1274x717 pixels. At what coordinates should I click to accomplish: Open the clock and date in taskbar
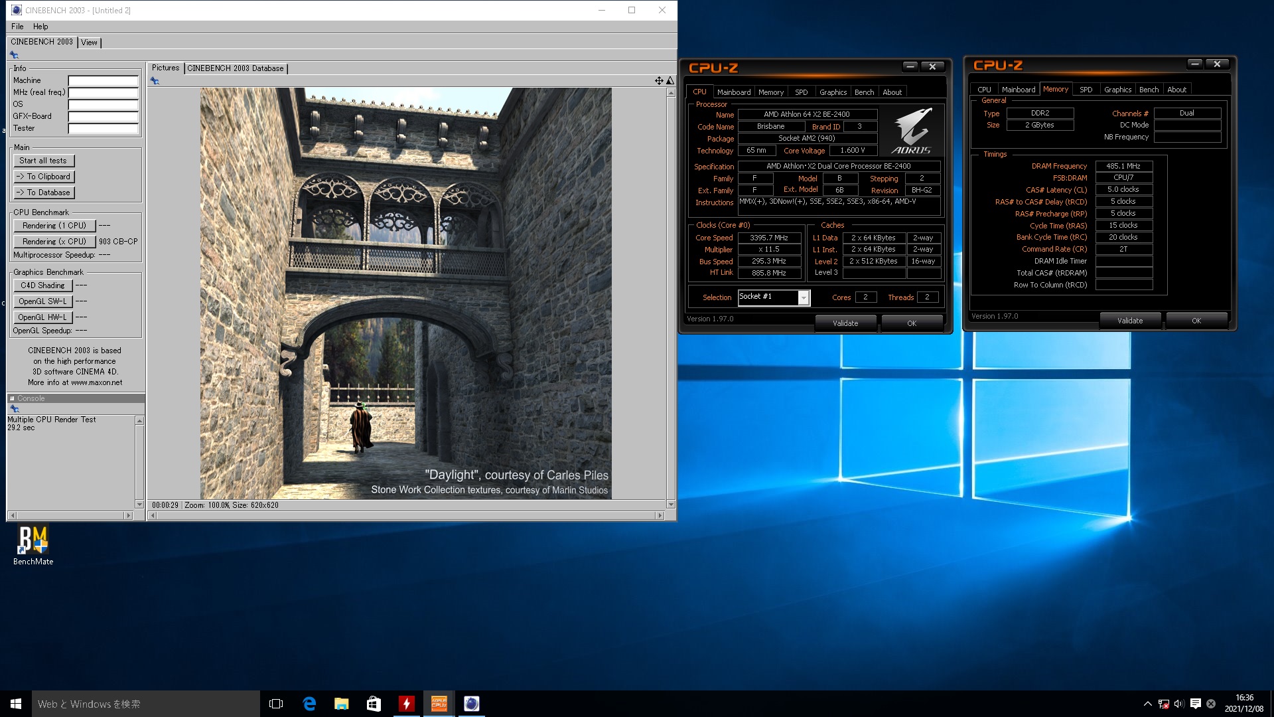[1244, 704]
